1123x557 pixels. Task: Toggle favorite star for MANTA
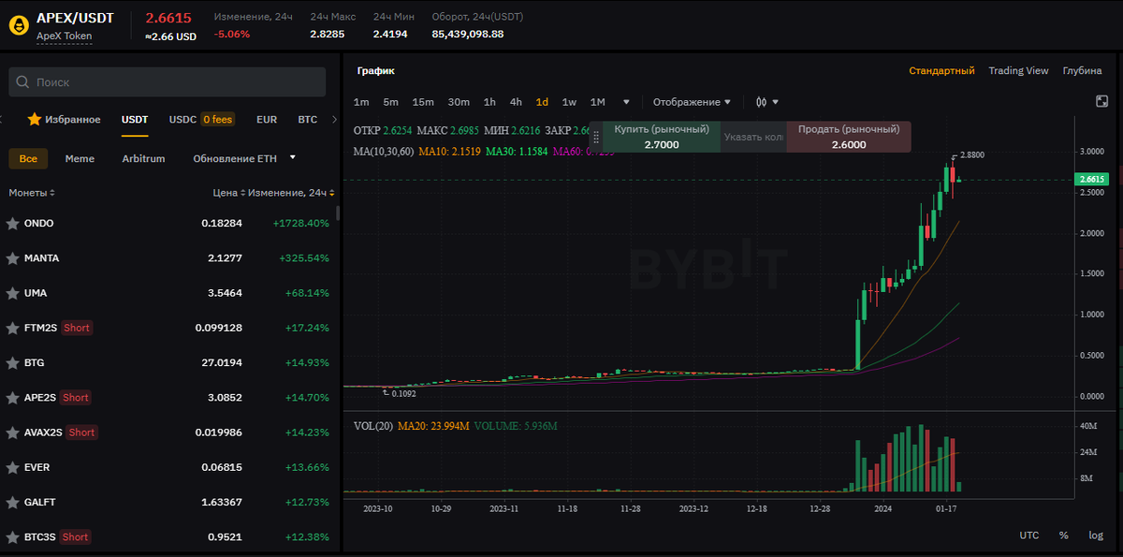[13, 257]
